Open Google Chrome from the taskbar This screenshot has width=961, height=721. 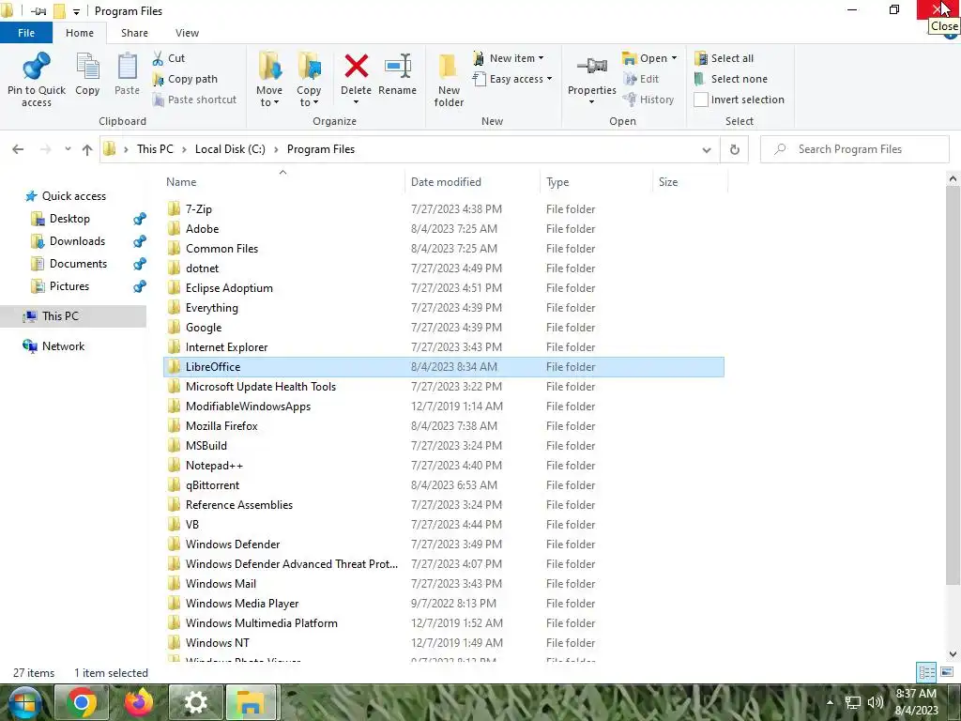pos(81,702)
